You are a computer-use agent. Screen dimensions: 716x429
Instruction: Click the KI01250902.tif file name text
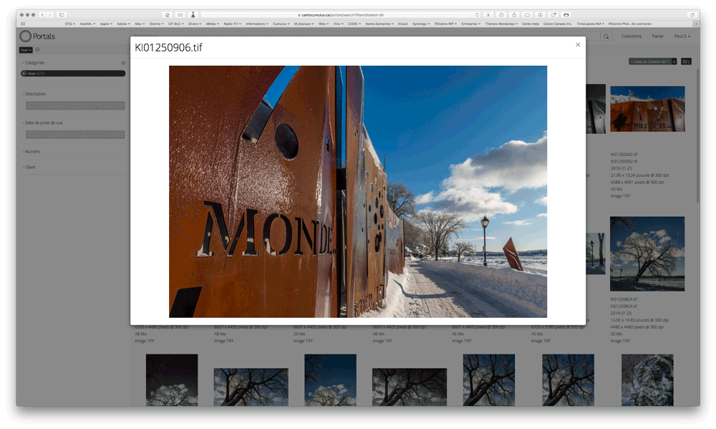(624, 155)
